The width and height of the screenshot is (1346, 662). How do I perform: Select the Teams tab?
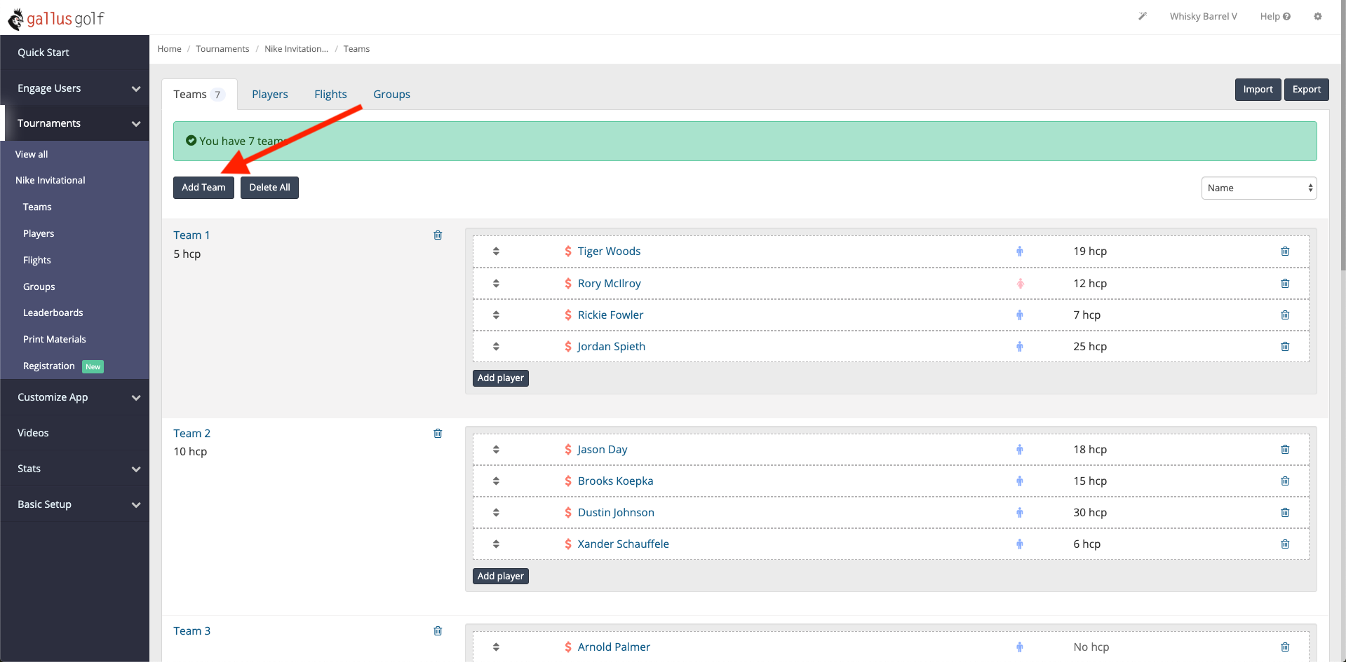tap(199, 95)
